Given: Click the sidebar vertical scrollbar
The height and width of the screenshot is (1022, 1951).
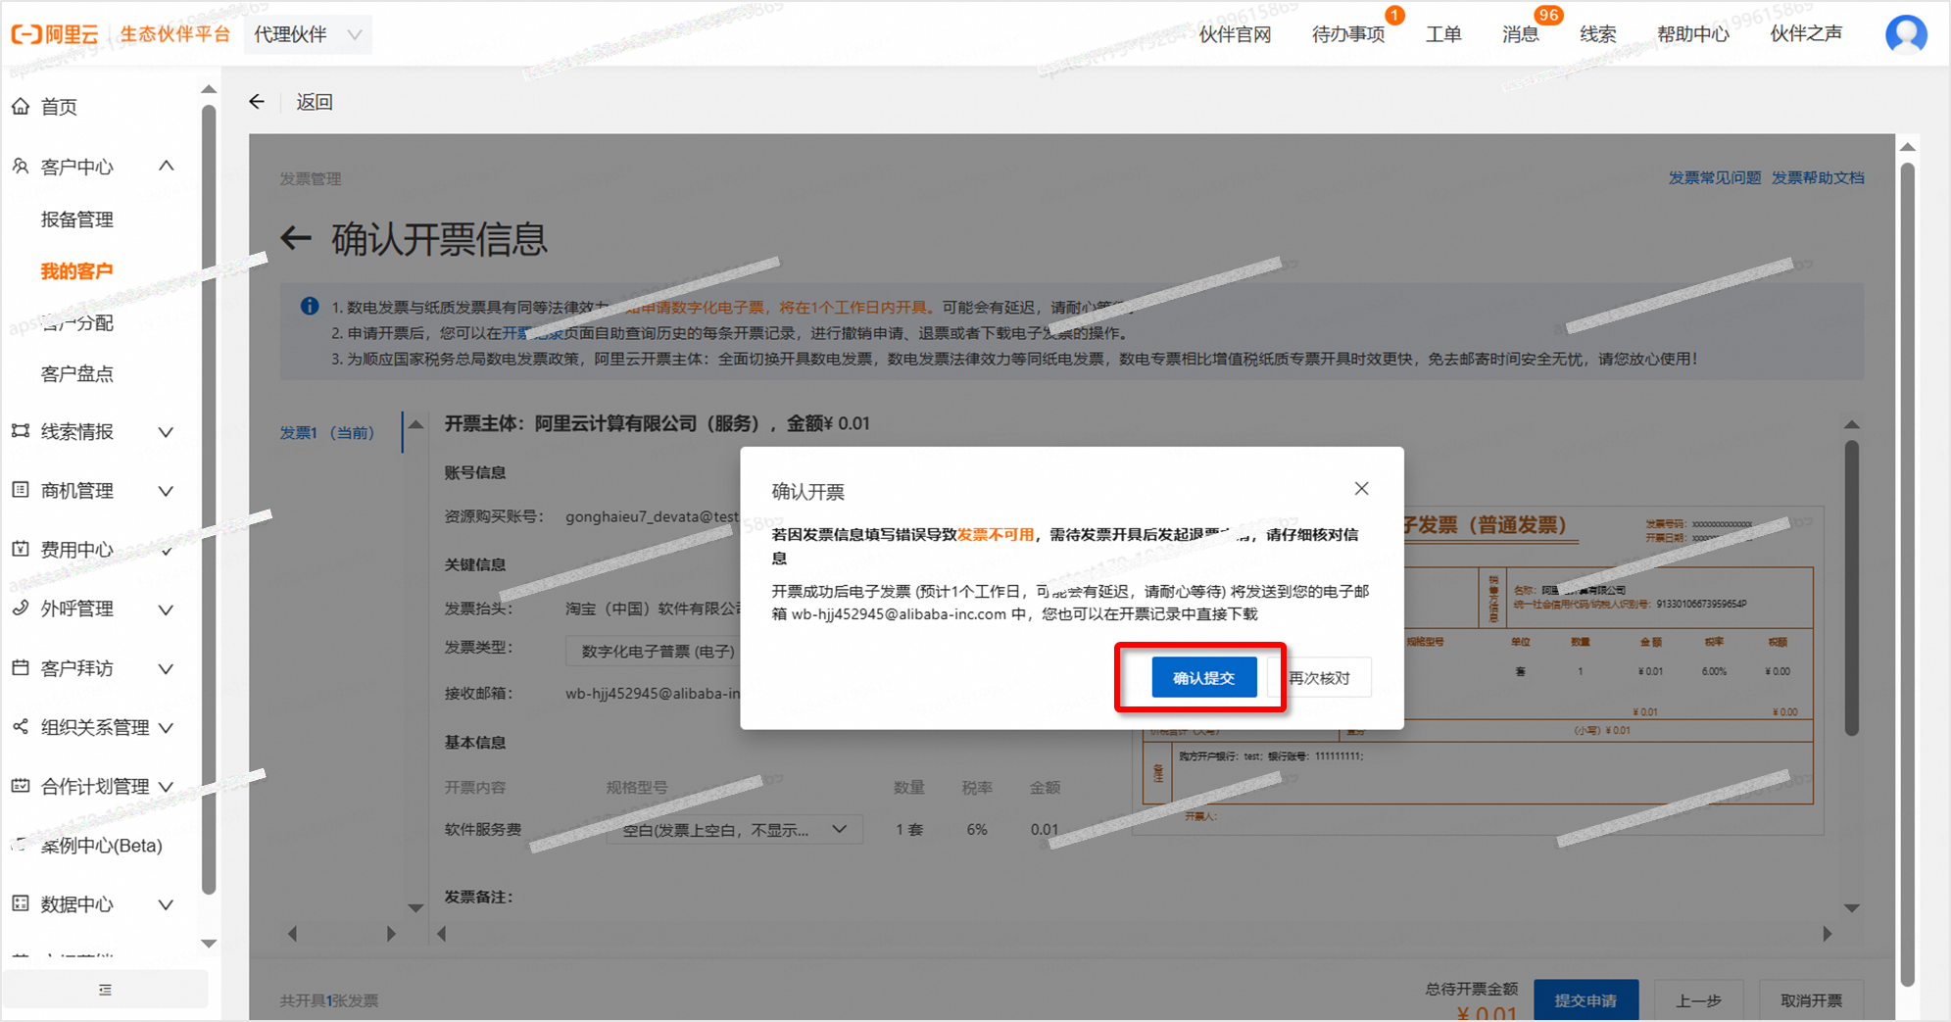Looking at the screenshot, I should 208,500.
